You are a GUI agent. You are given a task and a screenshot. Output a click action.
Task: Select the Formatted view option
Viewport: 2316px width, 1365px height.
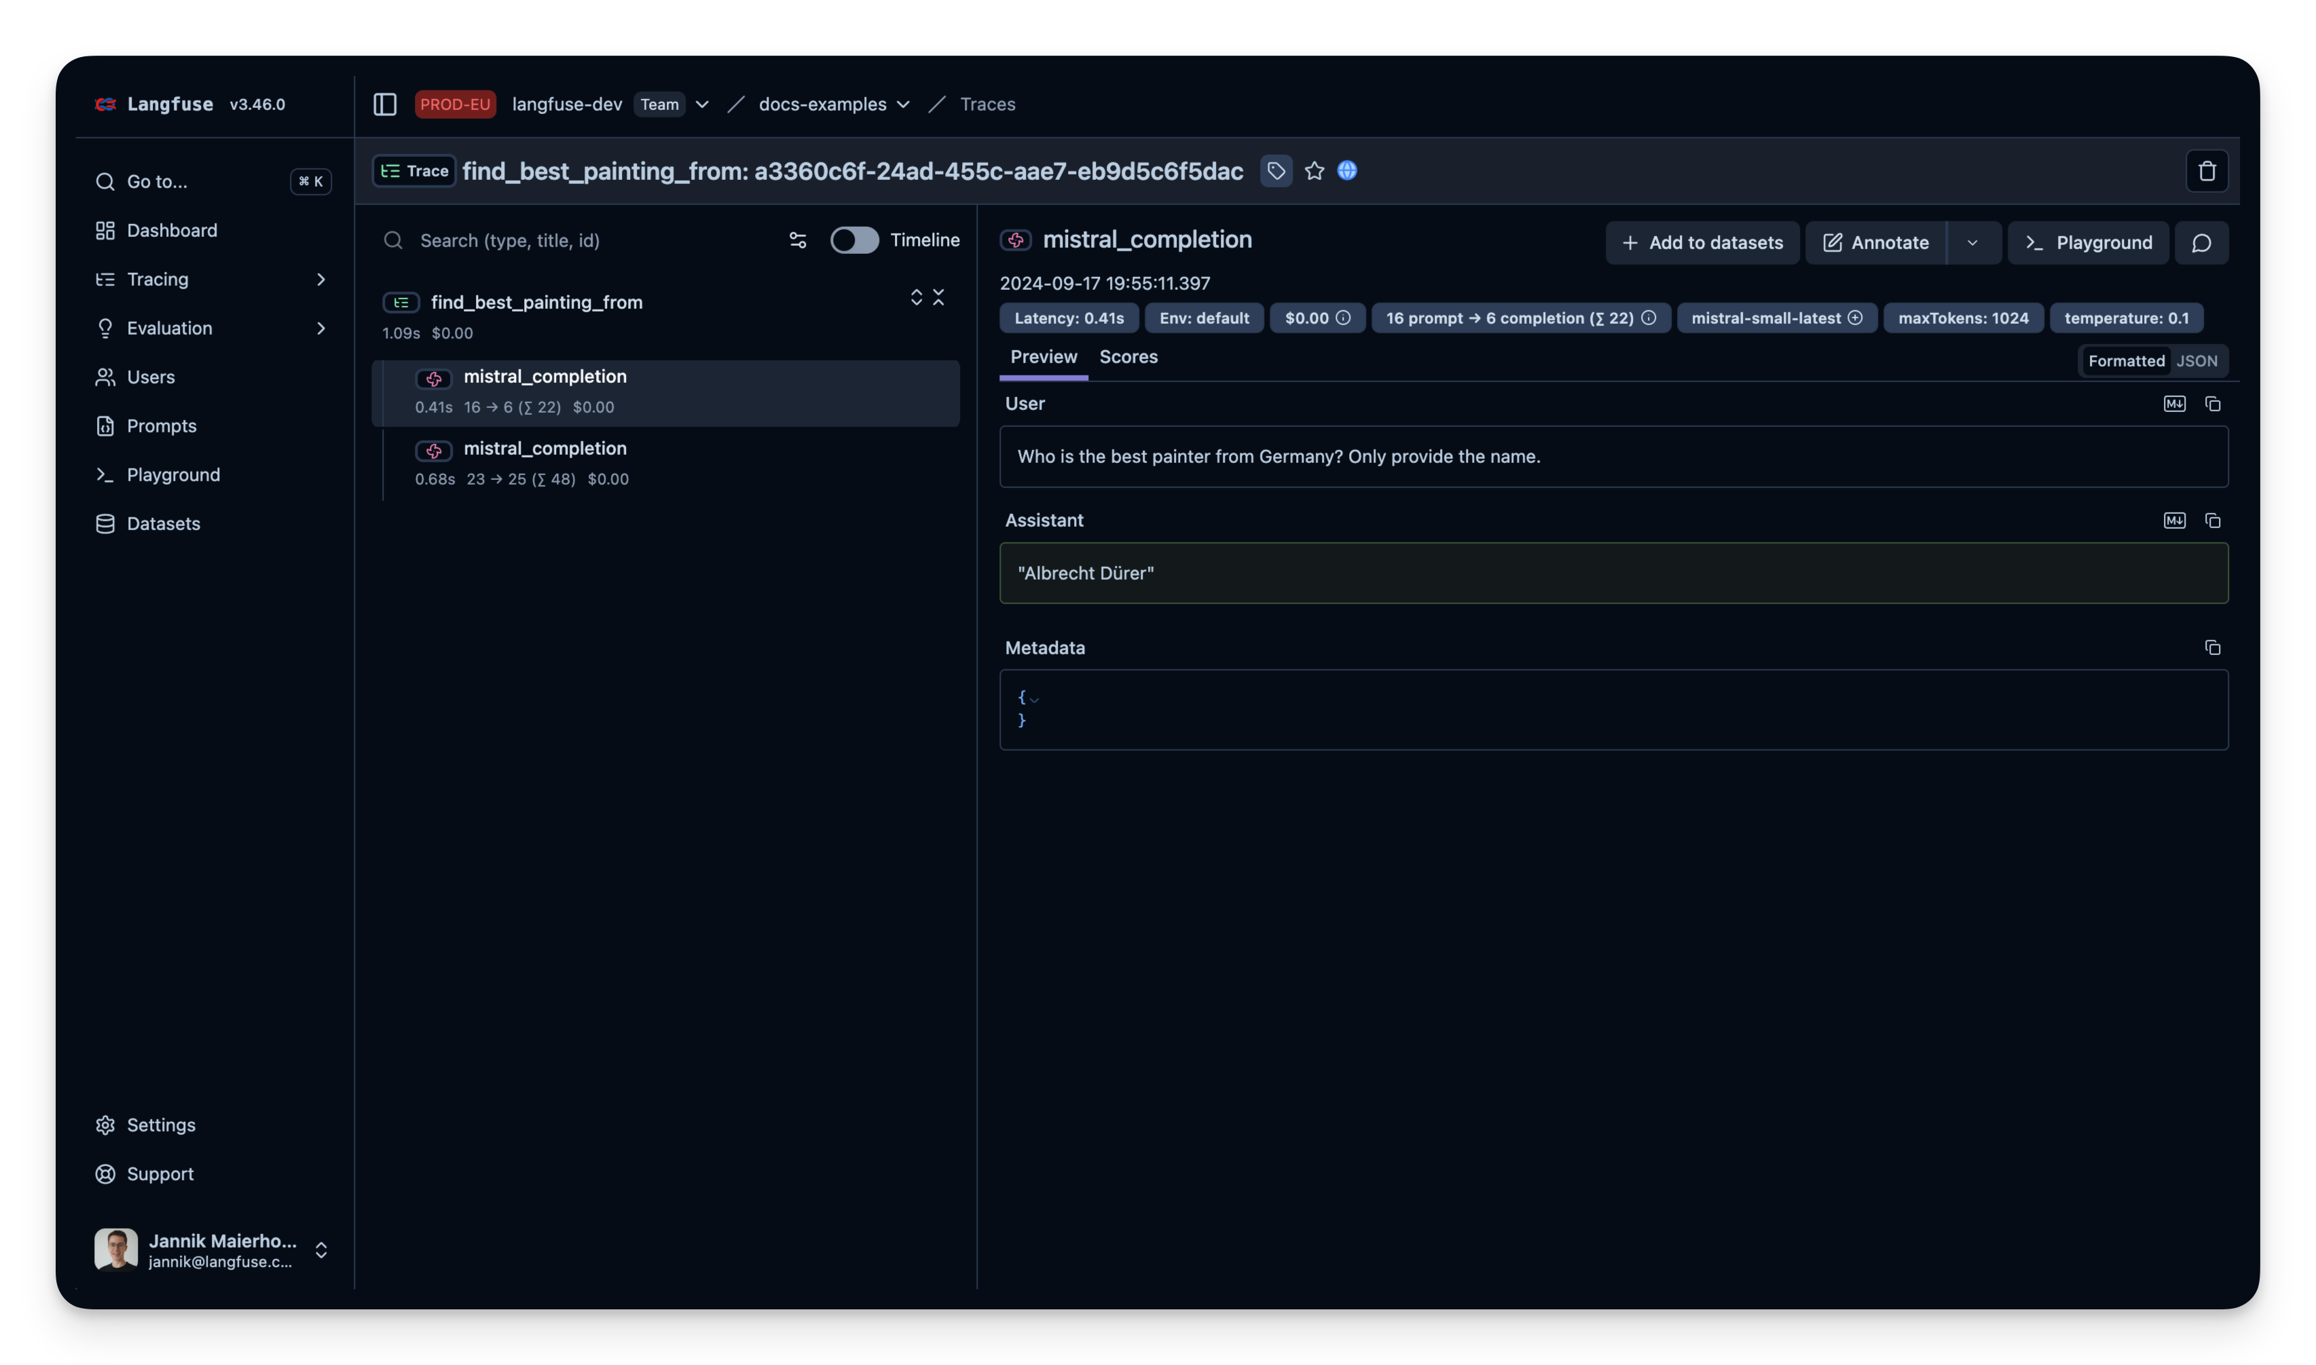2125,362
